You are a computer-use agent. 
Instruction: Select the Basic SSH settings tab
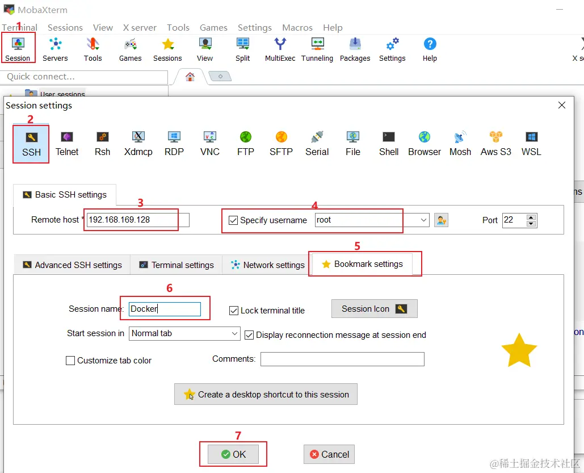(65, 195)
